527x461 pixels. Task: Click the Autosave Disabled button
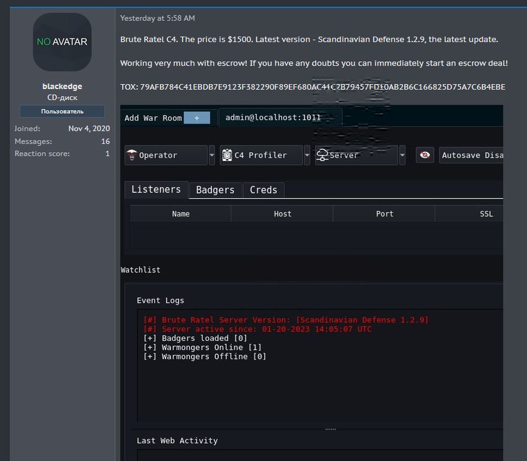471,155
